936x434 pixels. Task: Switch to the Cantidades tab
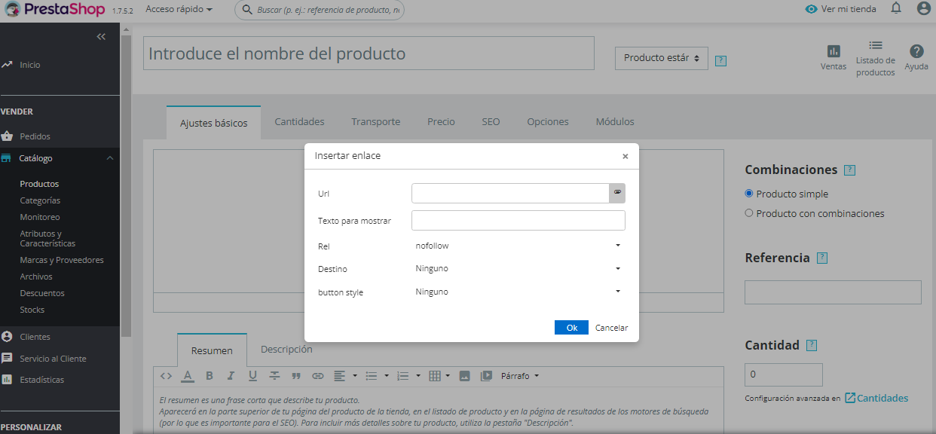pos(299,121)
